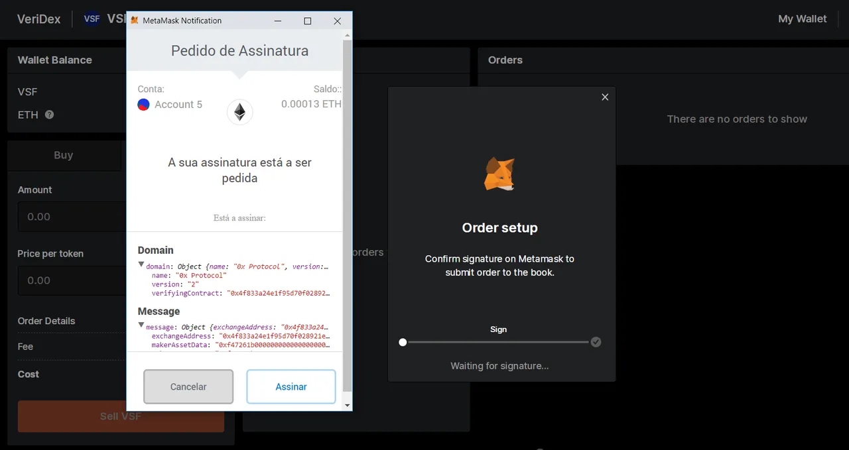
Task: Click the Account 5 avatar icon
Action: tap(143, 104)
